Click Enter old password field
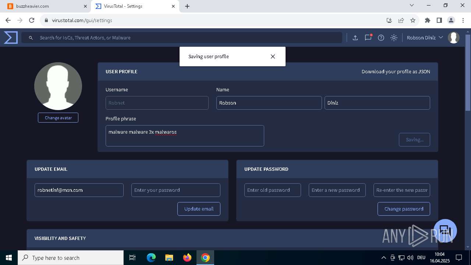The image size is (471, 265). [x=273, y=190]
